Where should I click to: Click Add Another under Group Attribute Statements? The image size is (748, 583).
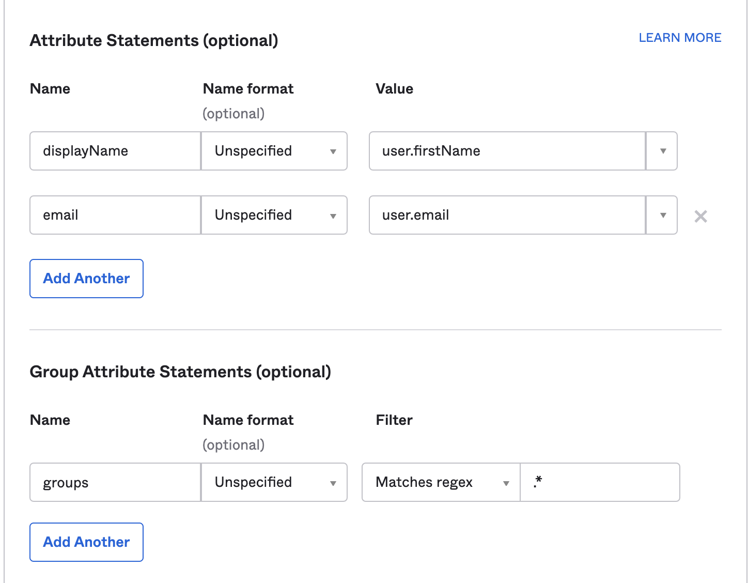[86, 542]
